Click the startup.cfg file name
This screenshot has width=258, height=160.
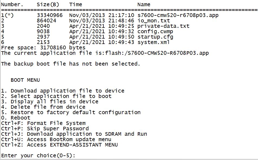point(155,37)
